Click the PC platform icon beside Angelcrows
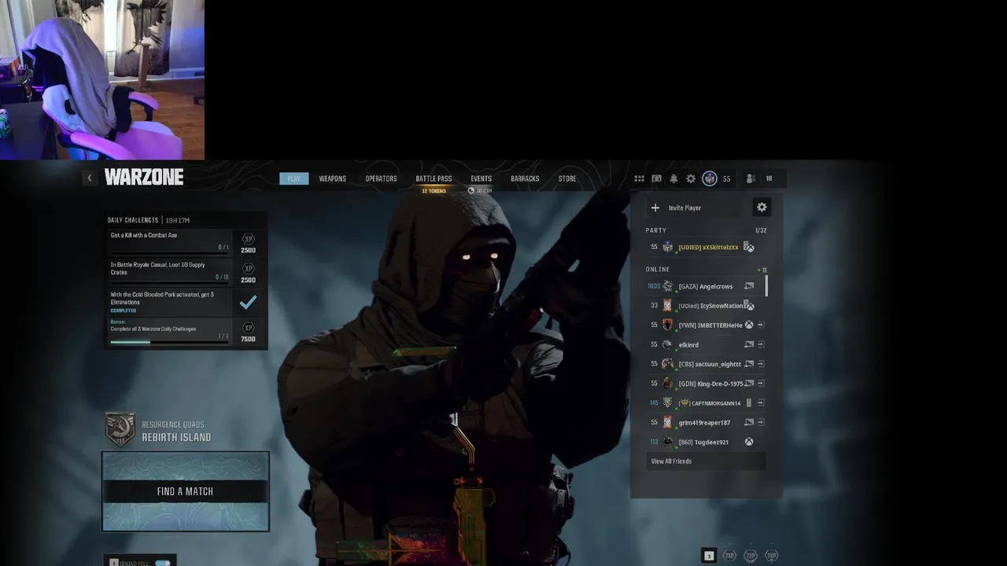This screenshot has height=566, width=1007. point(749,286)
